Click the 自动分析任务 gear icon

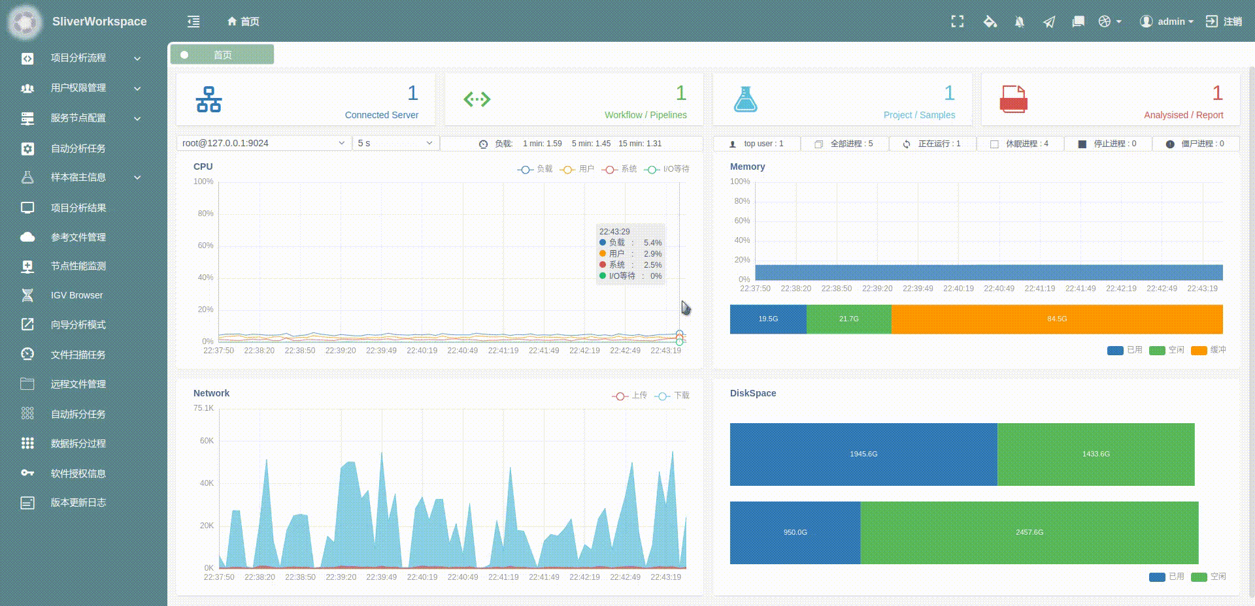click(x=27, y=149)
